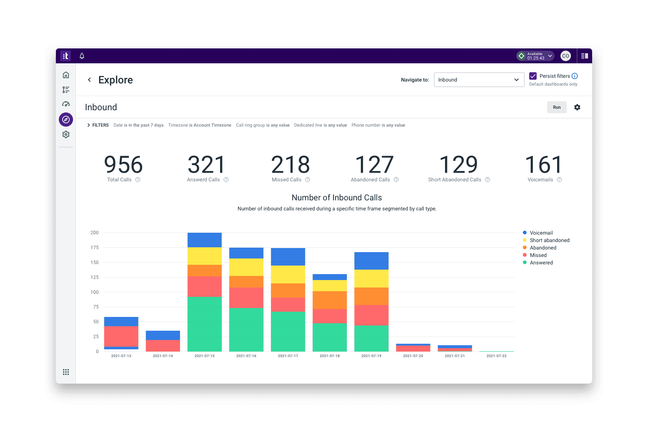Toggle the side panel icon at top right
648x432 pixels.
585,56
